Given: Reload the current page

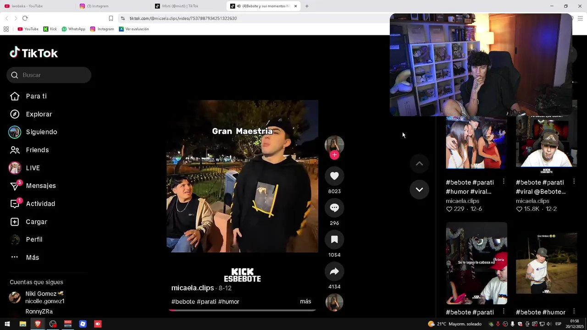Looking at the screenshot, I should tap(25, 18).
